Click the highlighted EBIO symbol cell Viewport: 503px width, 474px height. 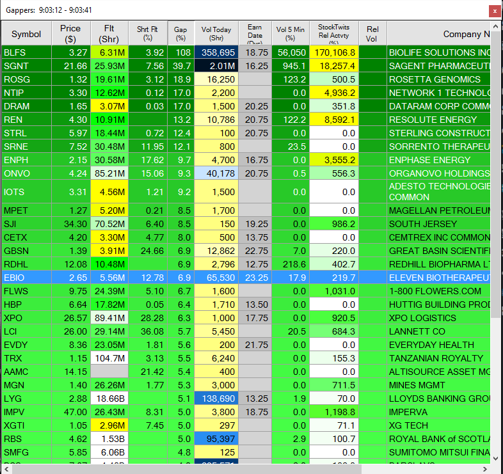pos(26,278)
